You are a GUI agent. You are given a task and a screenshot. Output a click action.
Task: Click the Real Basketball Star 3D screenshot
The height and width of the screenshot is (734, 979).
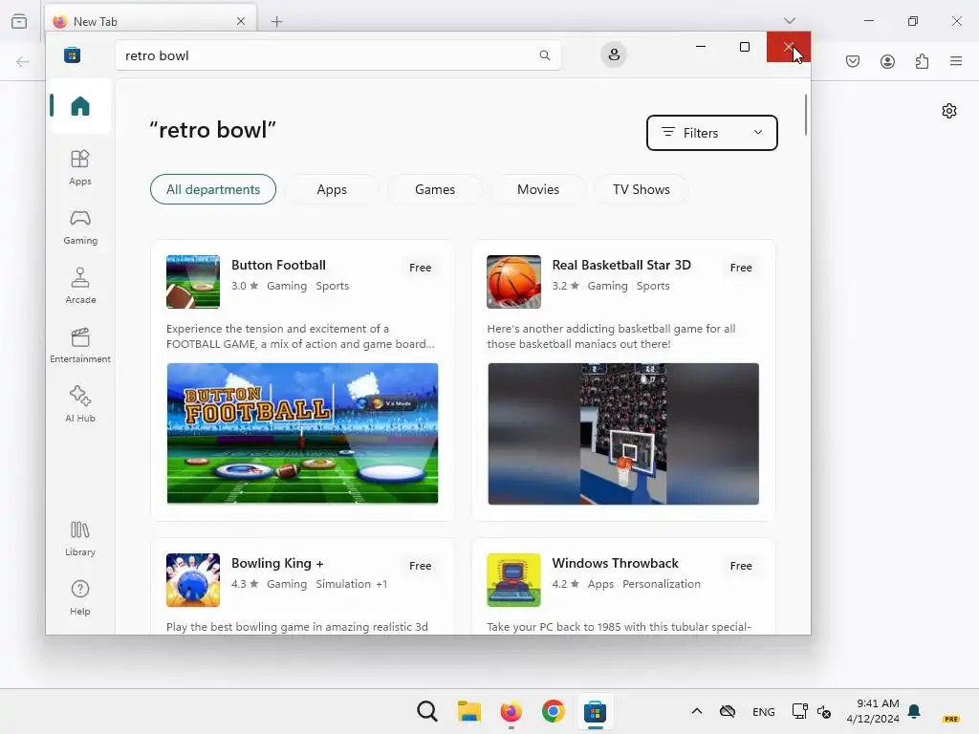(x=623, y=434)
